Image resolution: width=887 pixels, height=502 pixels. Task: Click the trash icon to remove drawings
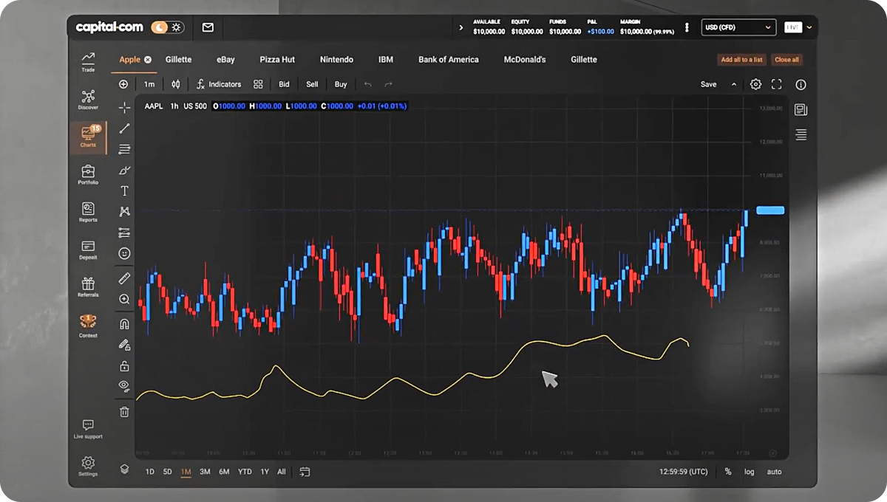[124, 412]
